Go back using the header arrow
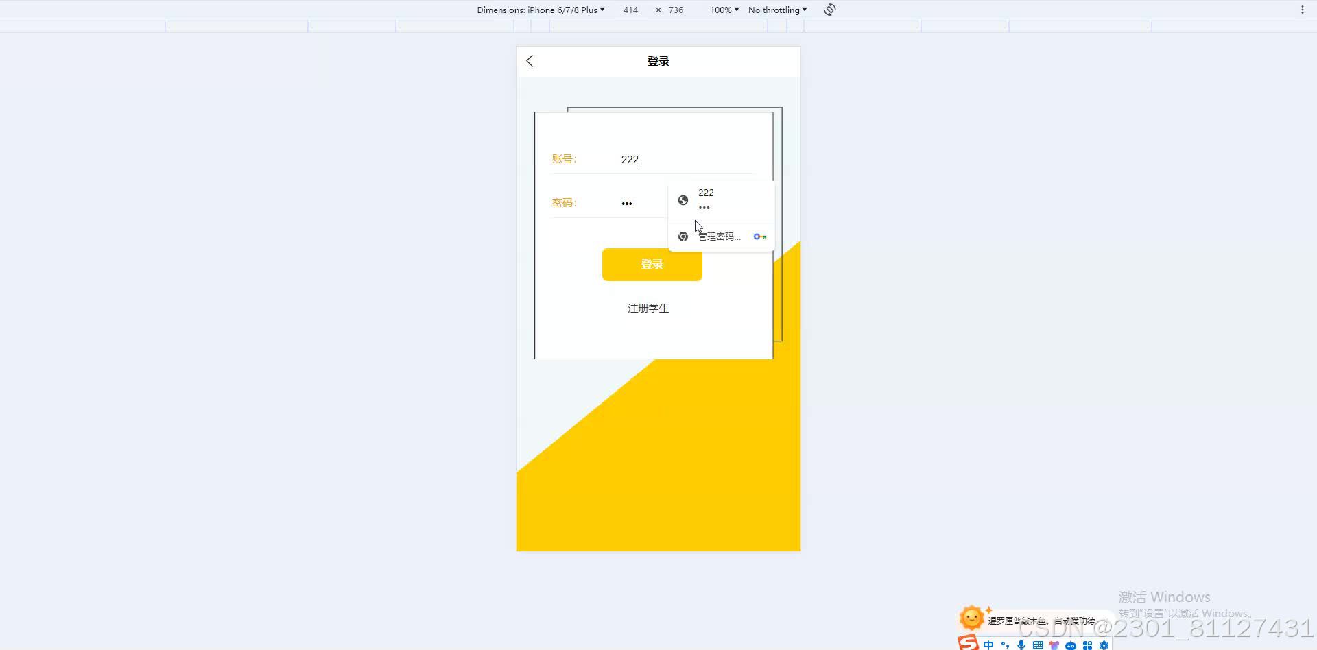 530,61
